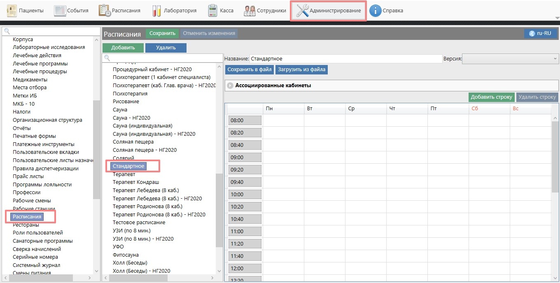Open the ru-RU language selector
This screenshot has height=283, width=560.
(540, 34)
